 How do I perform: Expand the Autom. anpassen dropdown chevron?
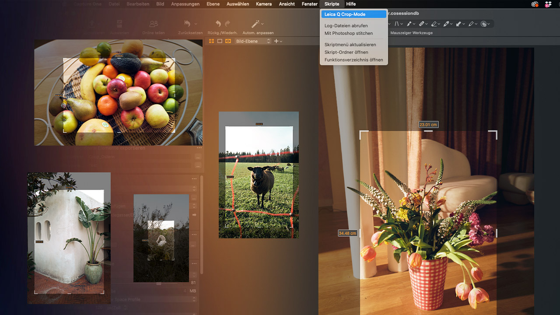tap(262, 24)
